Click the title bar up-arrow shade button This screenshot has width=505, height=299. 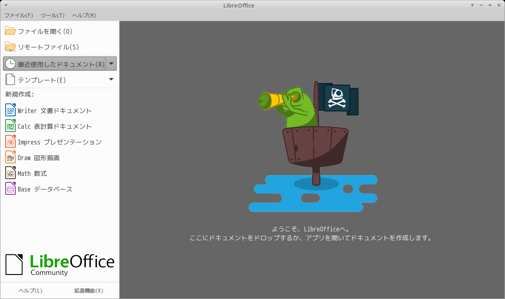tap(472, 5)
